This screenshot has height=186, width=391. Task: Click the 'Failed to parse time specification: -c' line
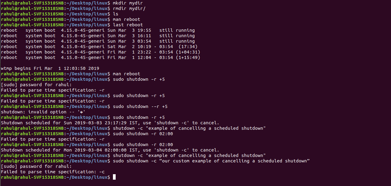point(53,172)
